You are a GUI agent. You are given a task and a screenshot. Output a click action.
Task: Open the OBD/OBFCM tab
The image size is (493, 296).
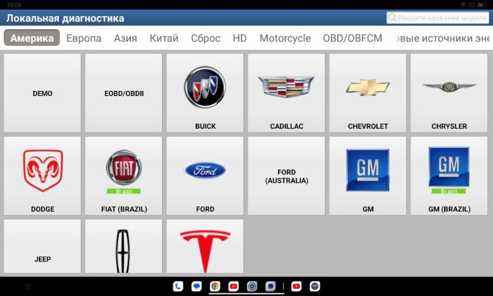[352, 38]
